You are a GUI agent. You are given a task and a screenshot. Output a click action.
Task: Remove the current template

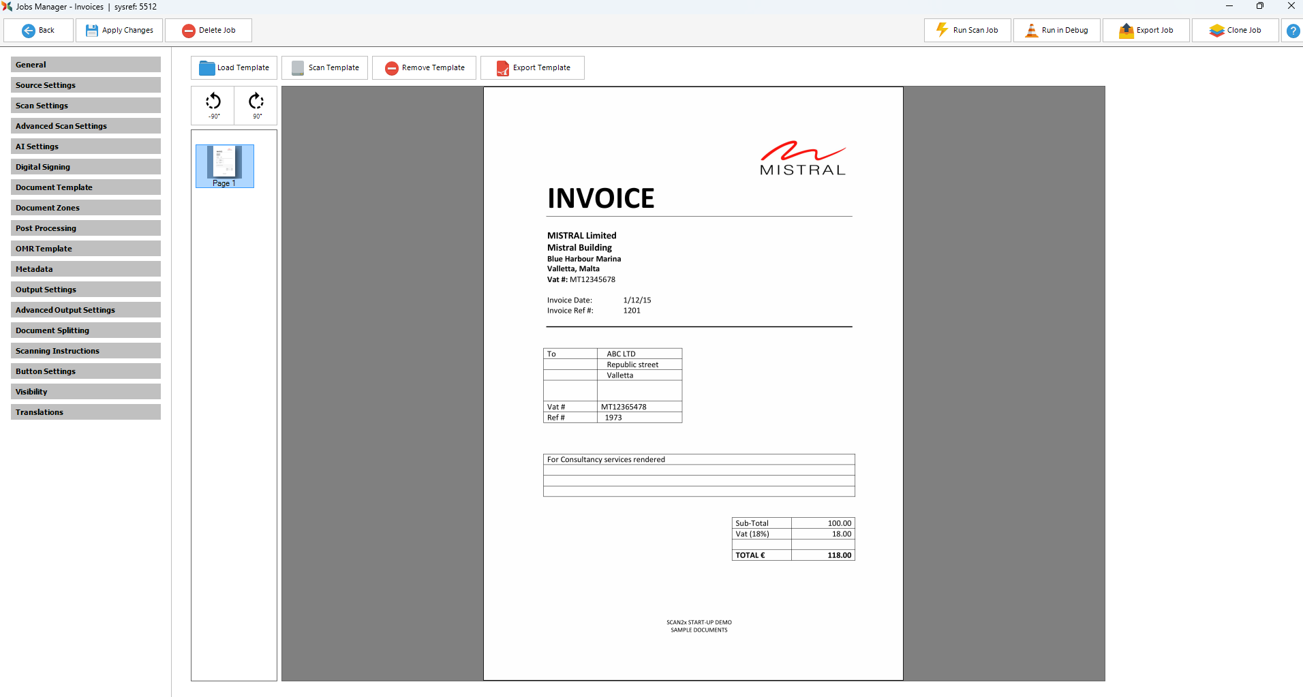424,68
